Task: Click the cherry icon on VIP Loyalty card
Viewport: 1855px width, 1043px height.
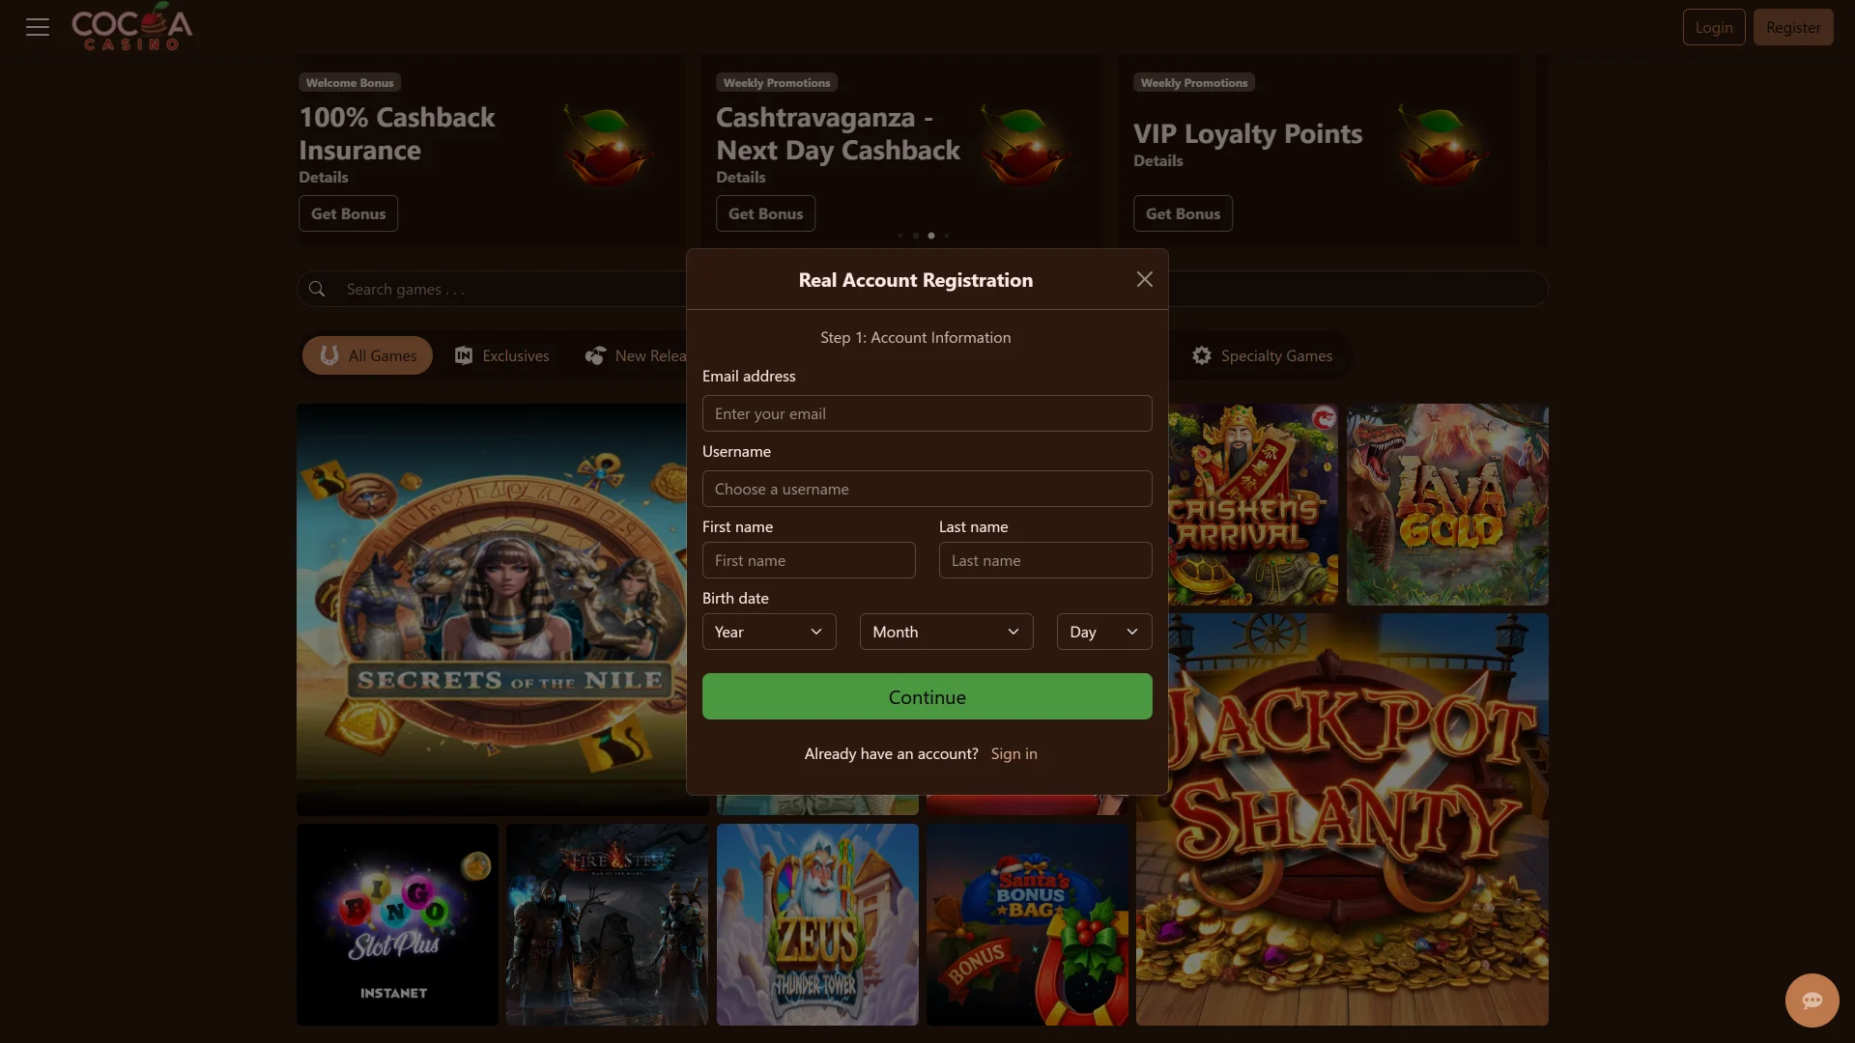Action: pos(1442,147)
